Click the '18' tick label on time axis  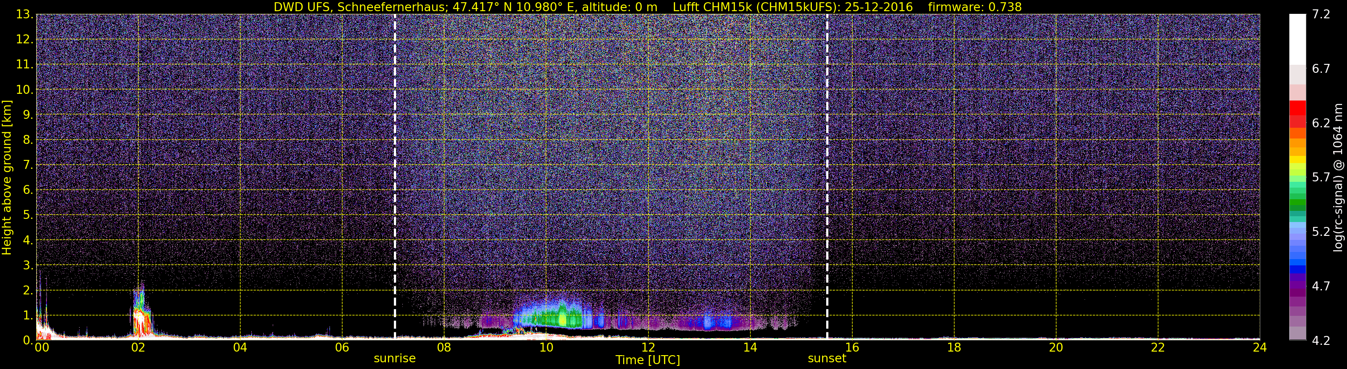coord(954,348)
